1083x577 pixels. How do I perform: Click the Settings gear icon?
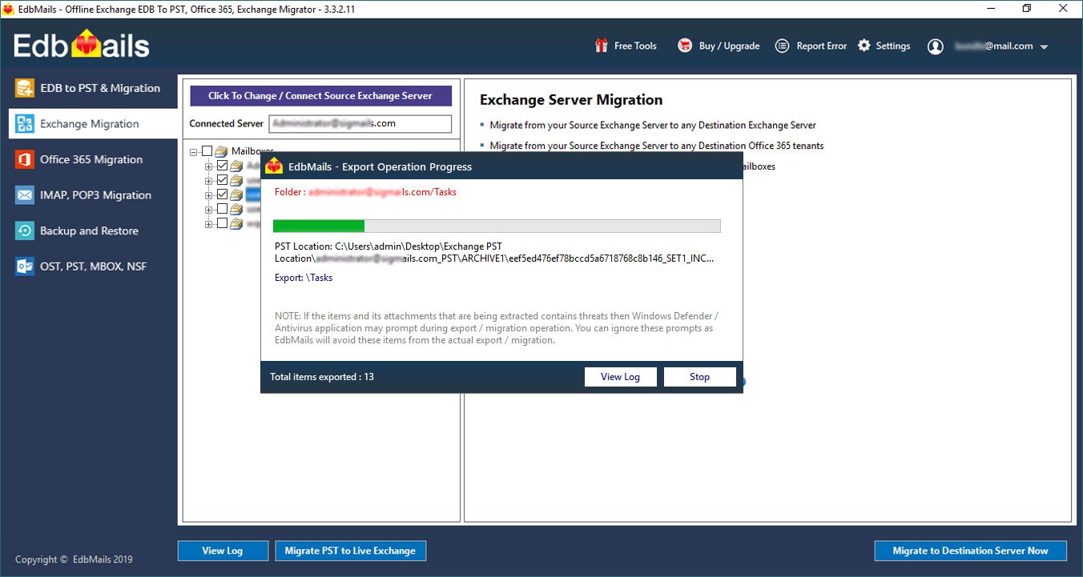pyautogui.click(x=864, y=46)
